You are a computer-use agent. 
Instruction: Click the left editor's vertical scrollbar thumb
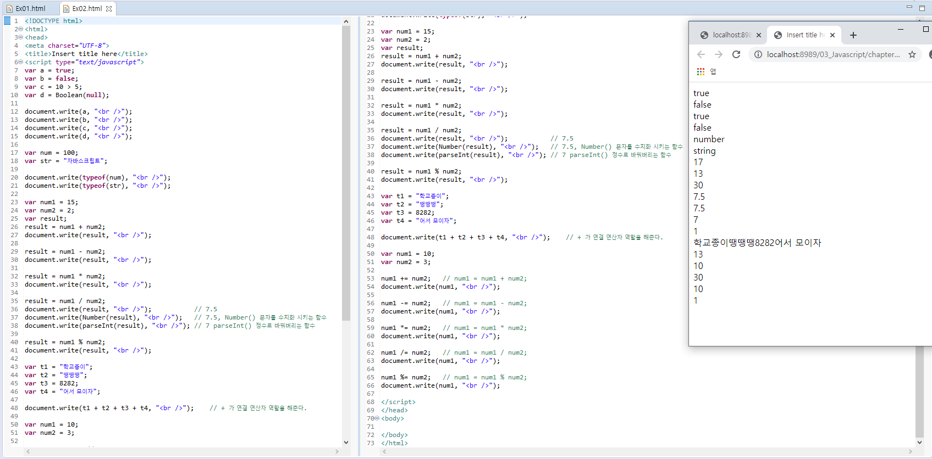pos(346,173)
